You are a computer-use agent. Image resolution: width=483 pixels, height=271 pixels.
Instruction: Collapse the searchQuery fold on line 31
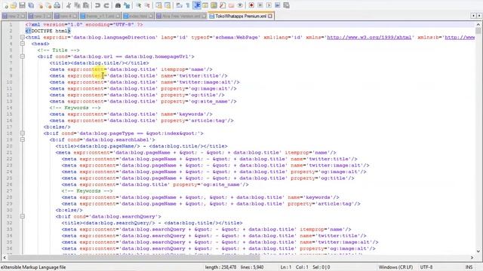point(22,216)
